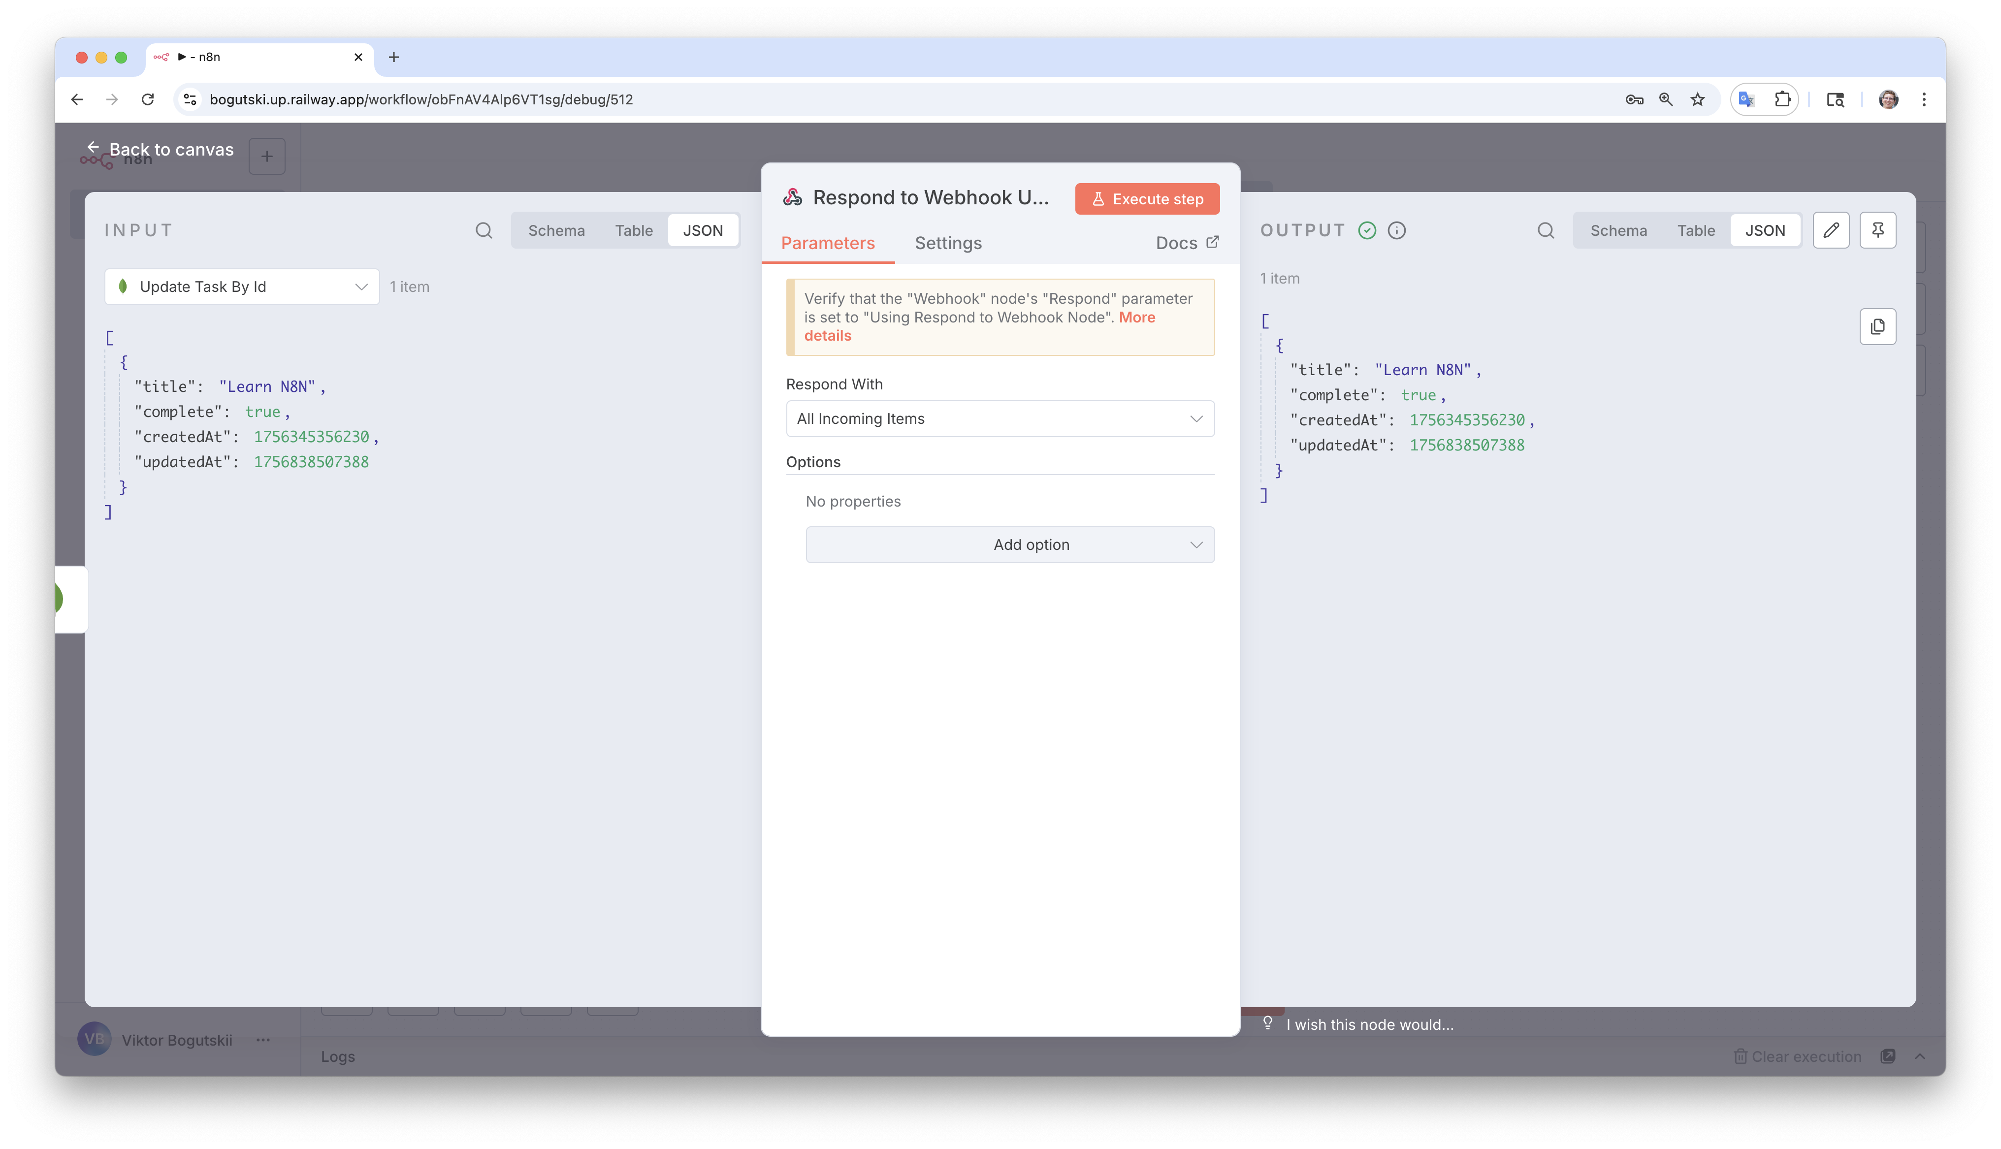Open the Update Task By Id dropdown
Viewport: 2001px width, 1149px height.
point(241,287)
